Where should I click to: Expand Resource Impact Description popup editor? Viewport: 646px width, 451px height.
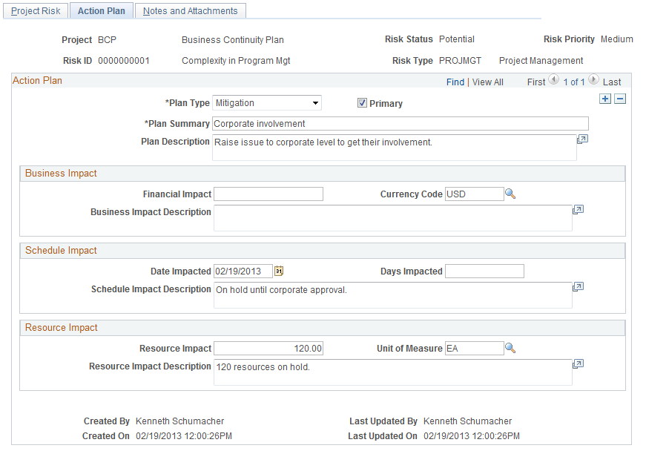578,364
